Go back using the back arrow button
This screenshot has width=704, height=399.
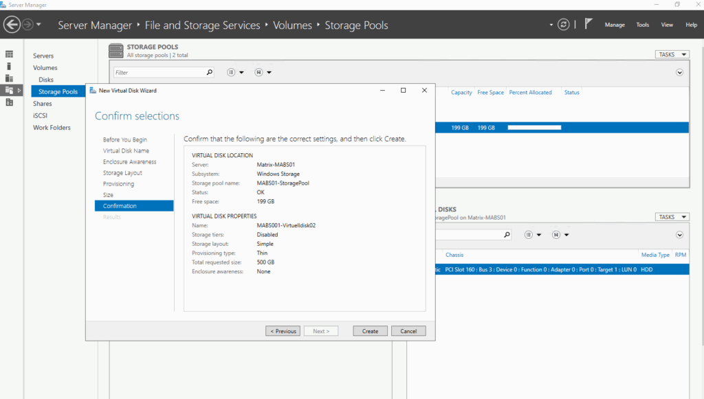[x=12, y=24]
